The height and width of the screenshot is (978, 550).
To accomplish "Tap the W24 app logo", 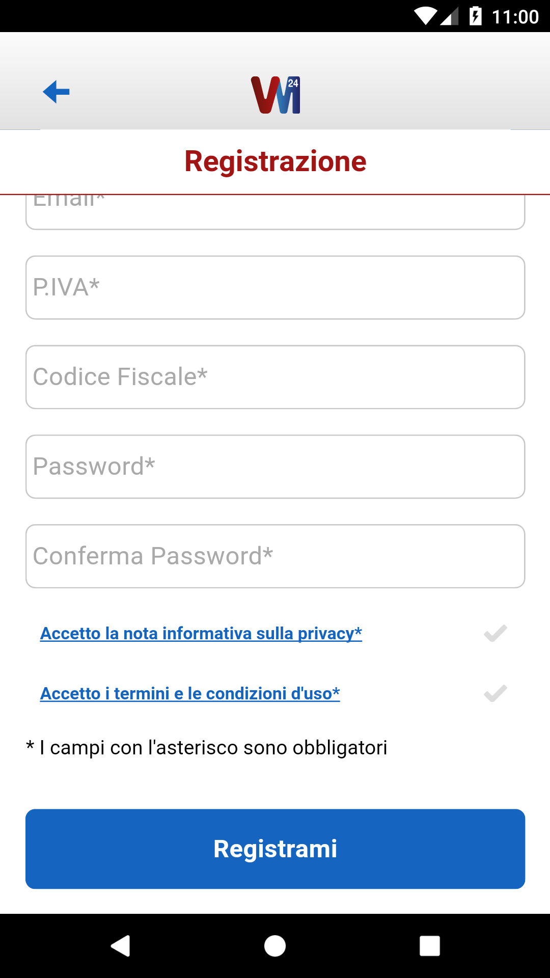I will 276,95.
